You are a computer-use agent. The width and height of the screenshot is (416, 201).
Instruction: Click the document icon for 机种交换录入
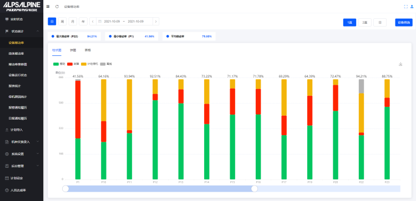point(7,142)
